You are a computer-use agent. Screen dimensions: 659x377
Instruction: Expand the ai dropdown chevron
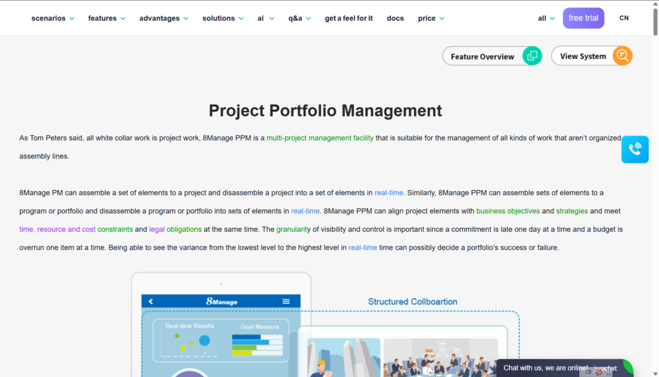click(272, 19)
